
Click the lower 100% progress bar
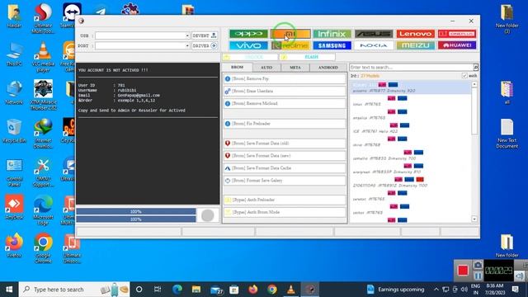click(135, 219)
